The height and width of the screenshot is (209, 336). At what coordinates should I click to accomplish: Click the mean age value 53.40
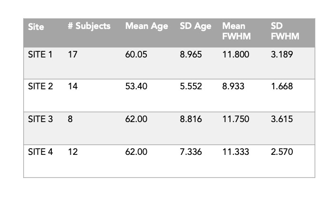(136, 87)
